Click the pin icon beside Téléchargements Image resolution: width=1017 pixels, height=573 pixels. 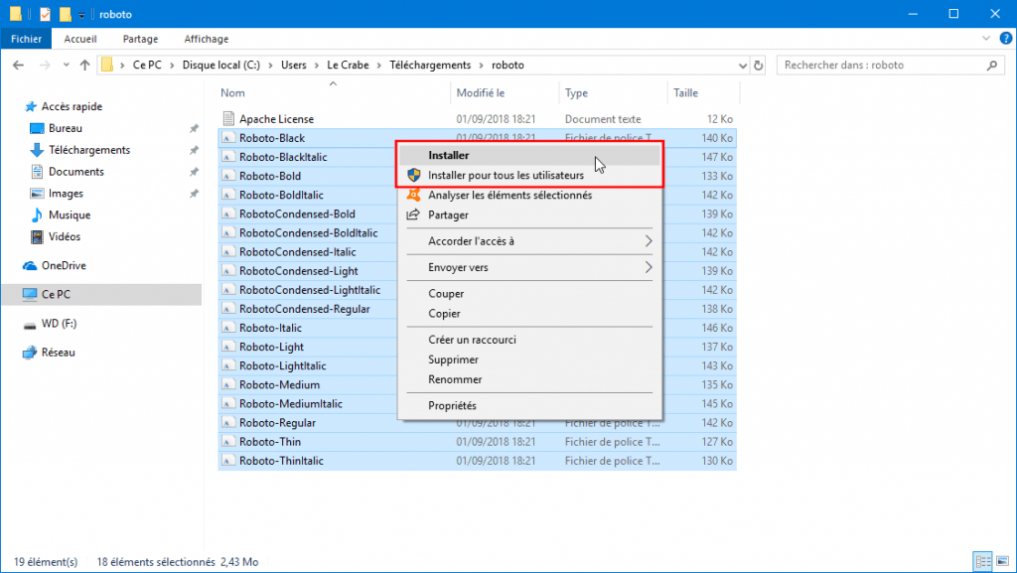coord(194,150)
